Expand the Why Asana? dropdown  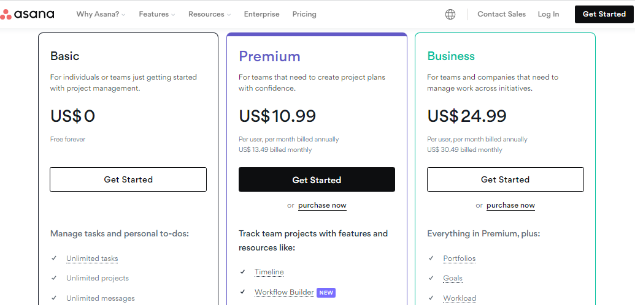[x=101, y=14]
